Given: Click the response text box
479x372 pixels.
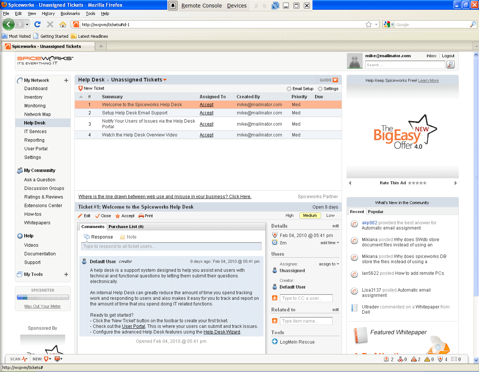Looking at the screenshot, I should tap(171, 246).
